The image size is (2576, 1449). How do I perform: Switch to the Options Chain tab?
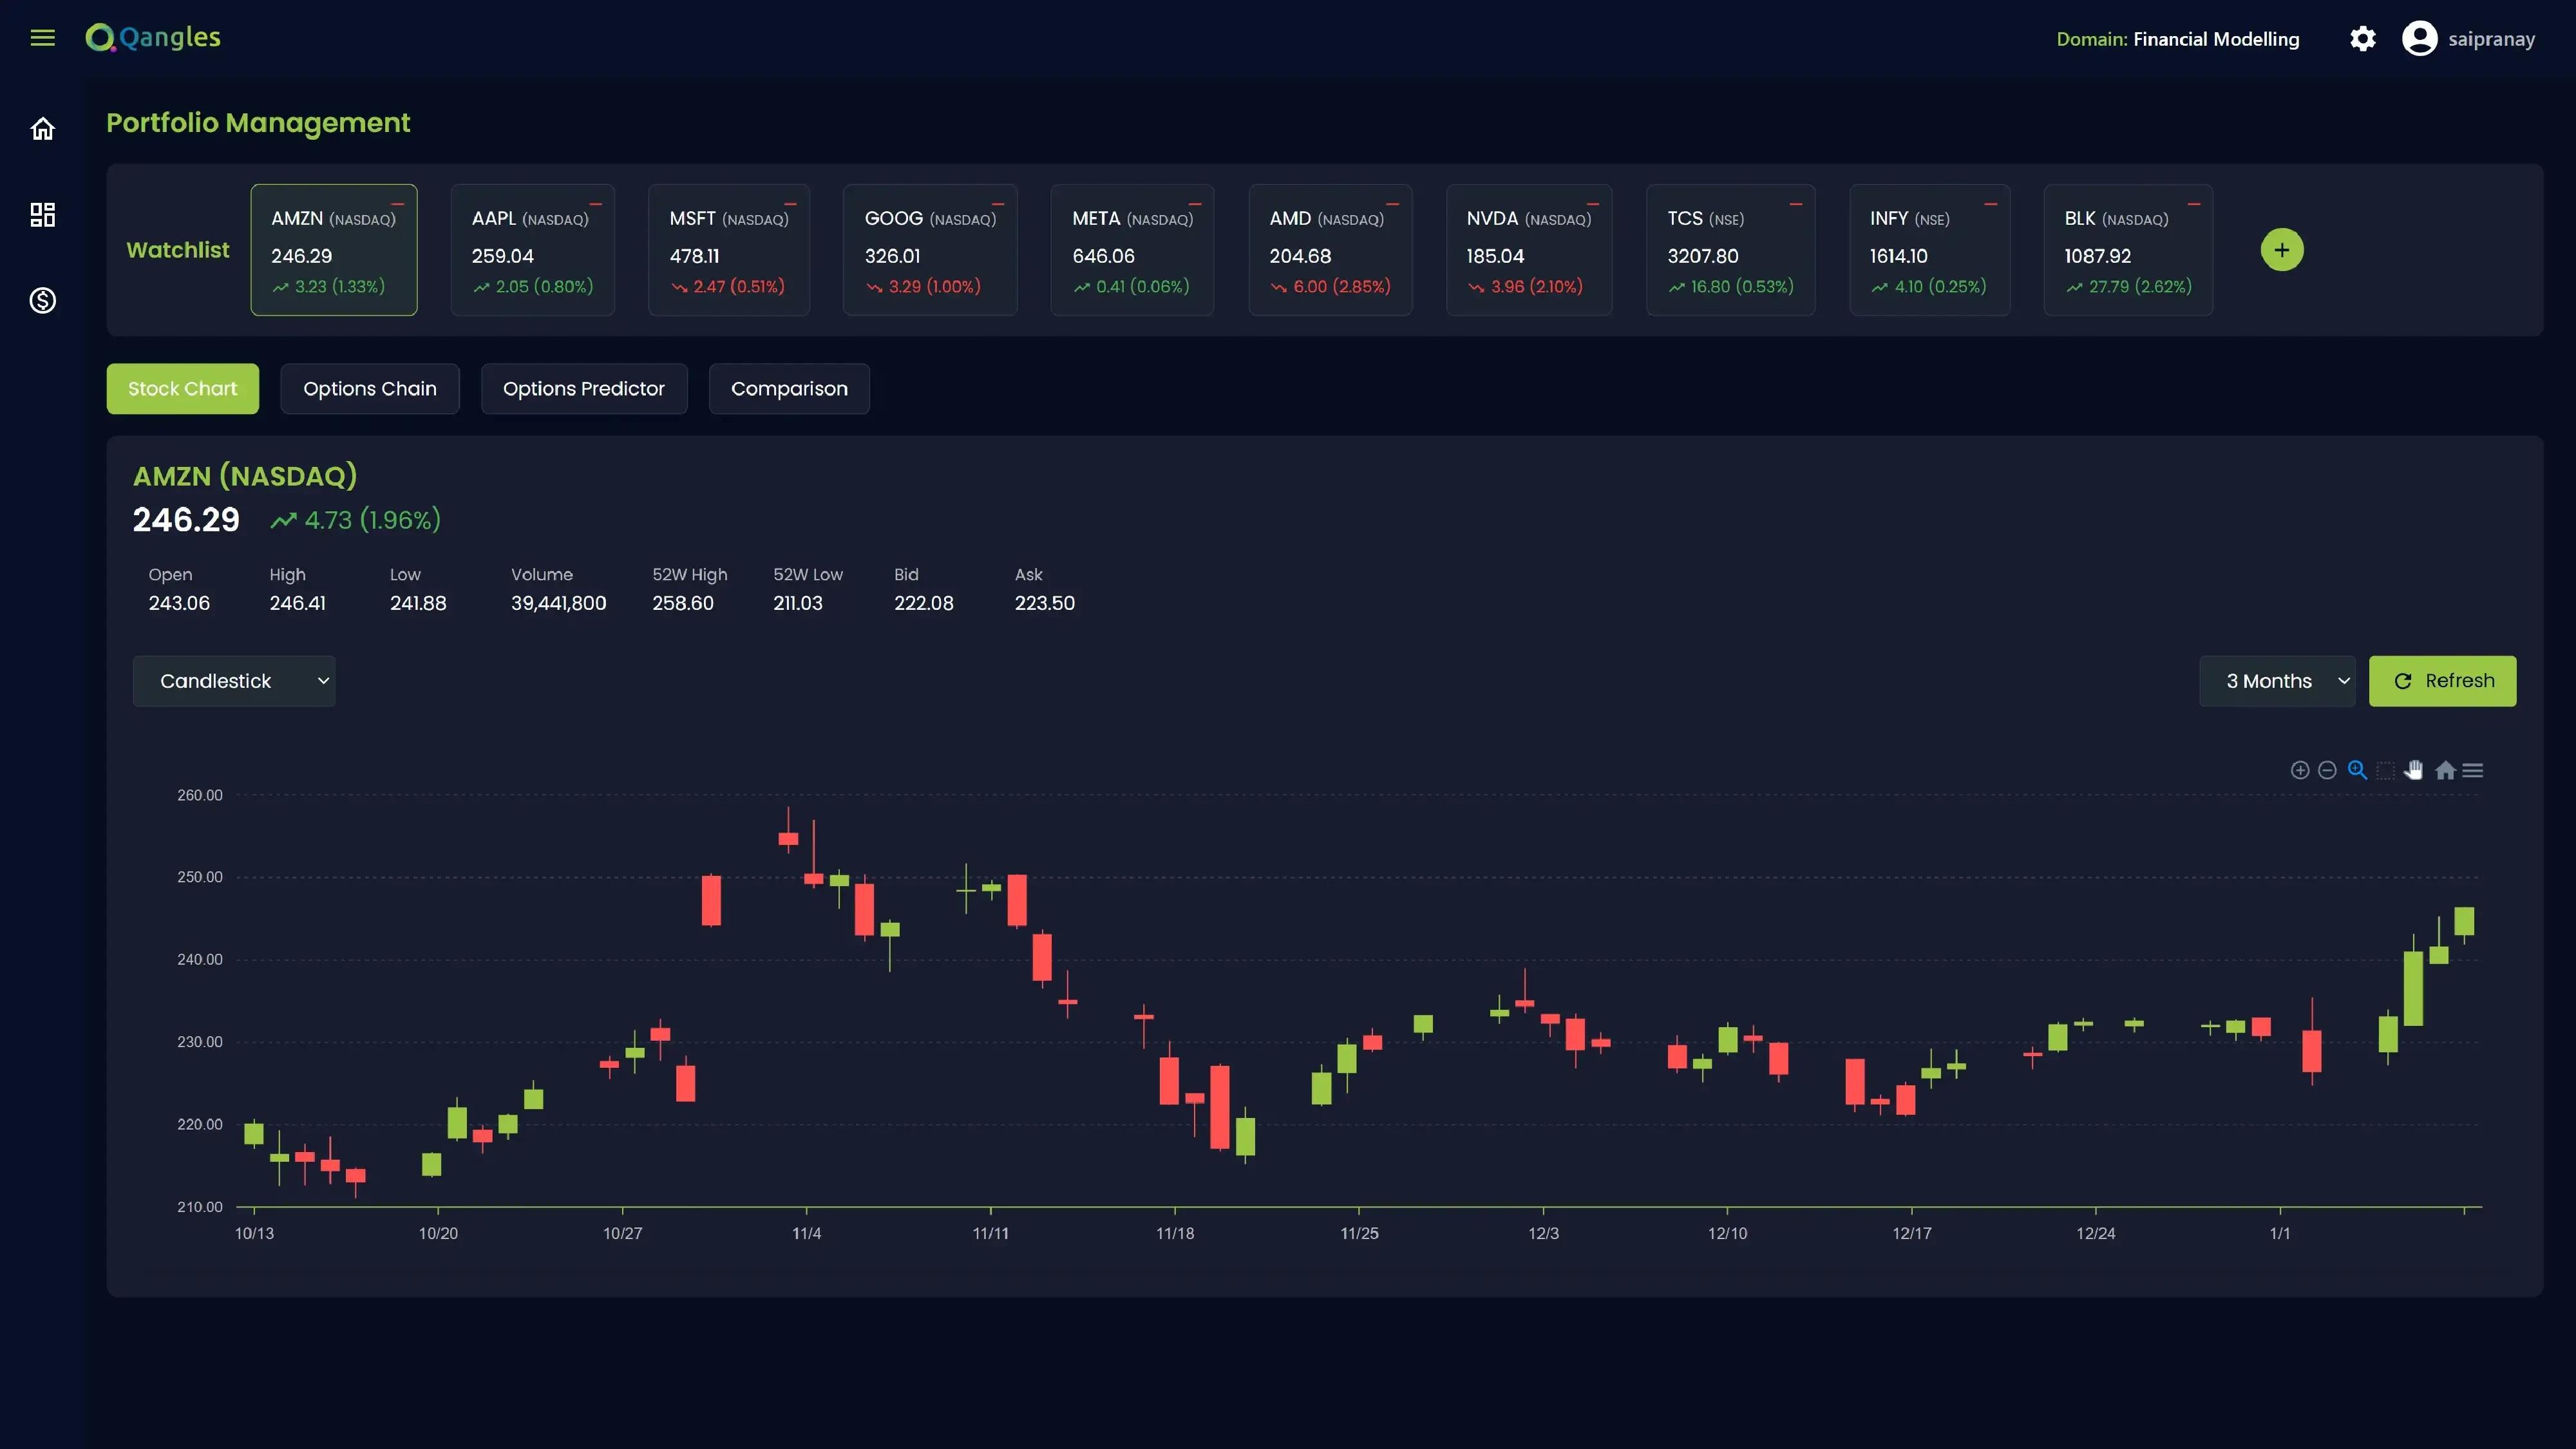[x=369, y=388]
